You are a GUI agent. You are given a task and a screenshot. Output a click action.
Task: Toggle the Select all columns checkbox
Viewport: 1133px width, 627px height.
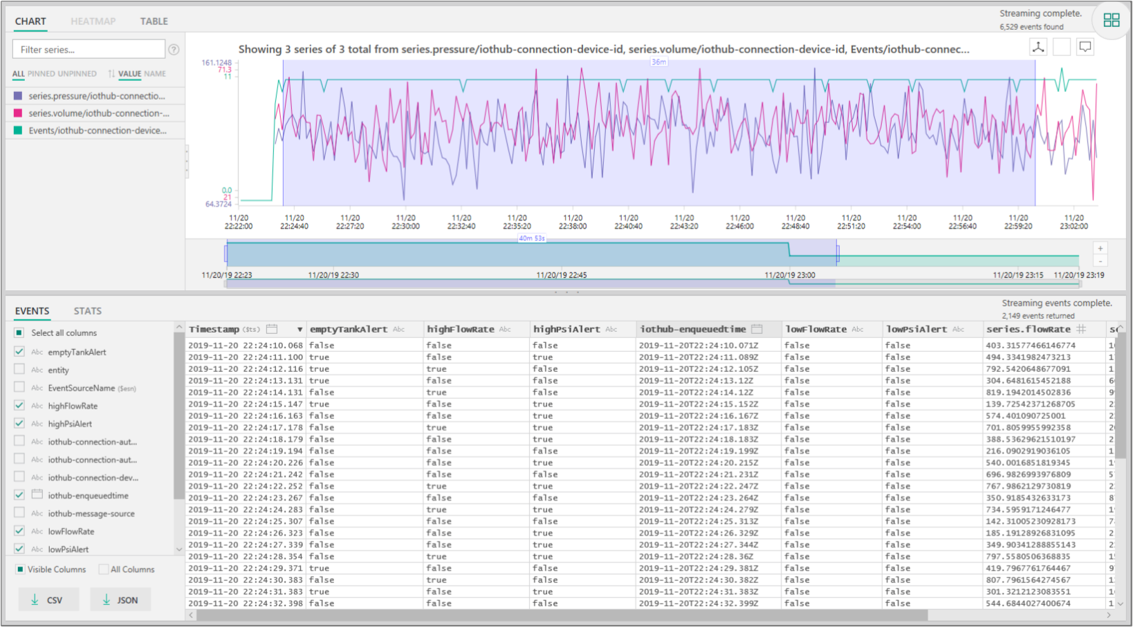19,333
